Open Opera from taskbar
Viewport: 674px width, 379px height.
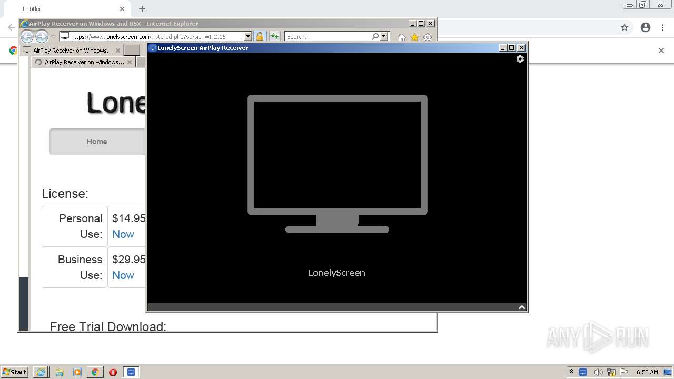pyautogui.click(x=113, y=372)
